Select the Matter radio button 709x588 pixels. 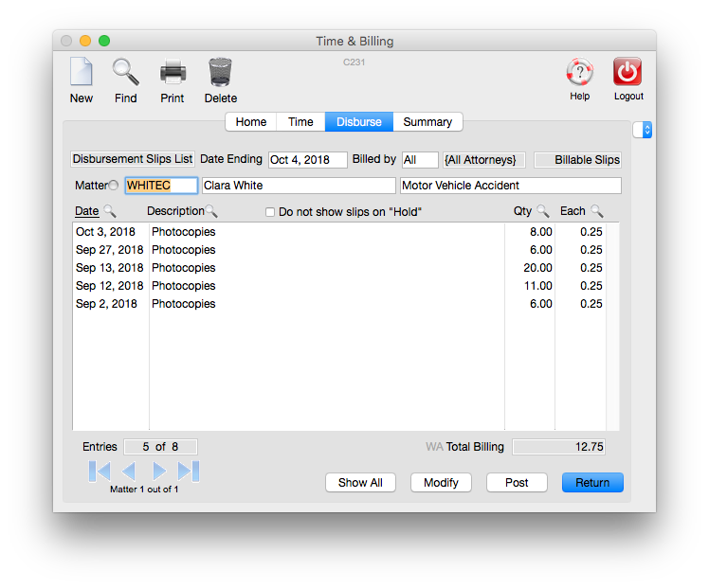pos(114,186)
